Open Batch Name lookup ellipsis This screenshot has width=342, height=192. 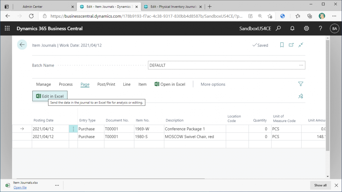click(x=301, y=65)
